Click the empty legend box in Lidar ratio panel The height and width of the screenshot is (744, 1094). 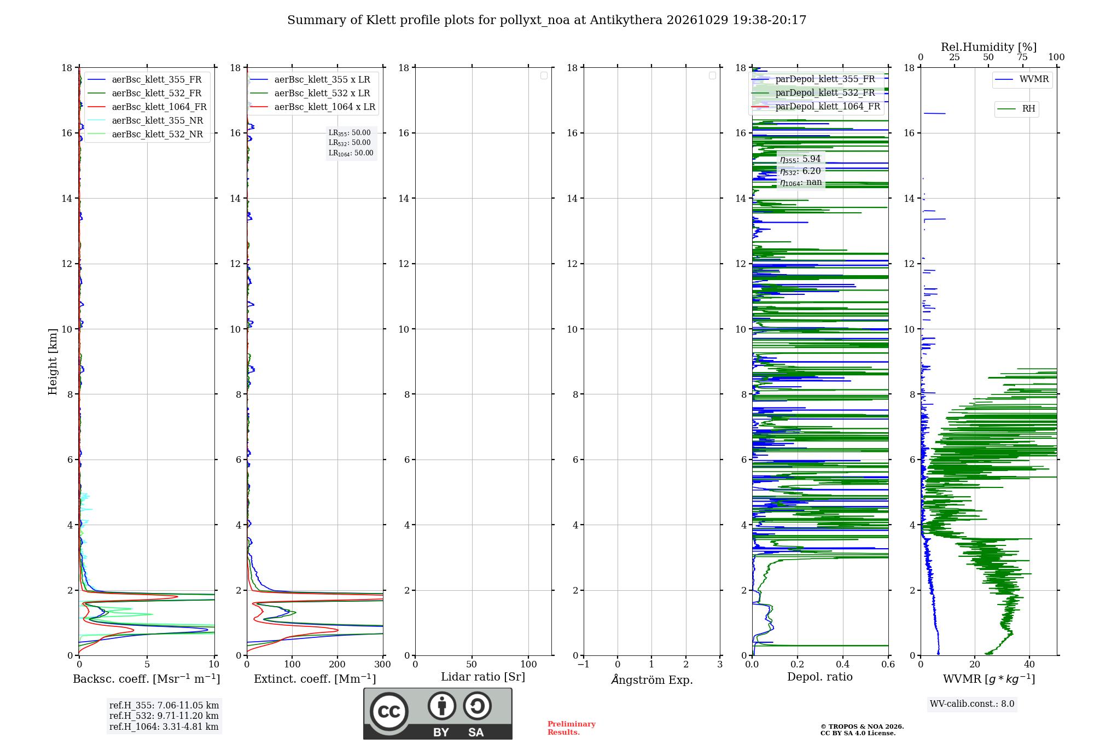pyautogui.click(x=544, y=75)
